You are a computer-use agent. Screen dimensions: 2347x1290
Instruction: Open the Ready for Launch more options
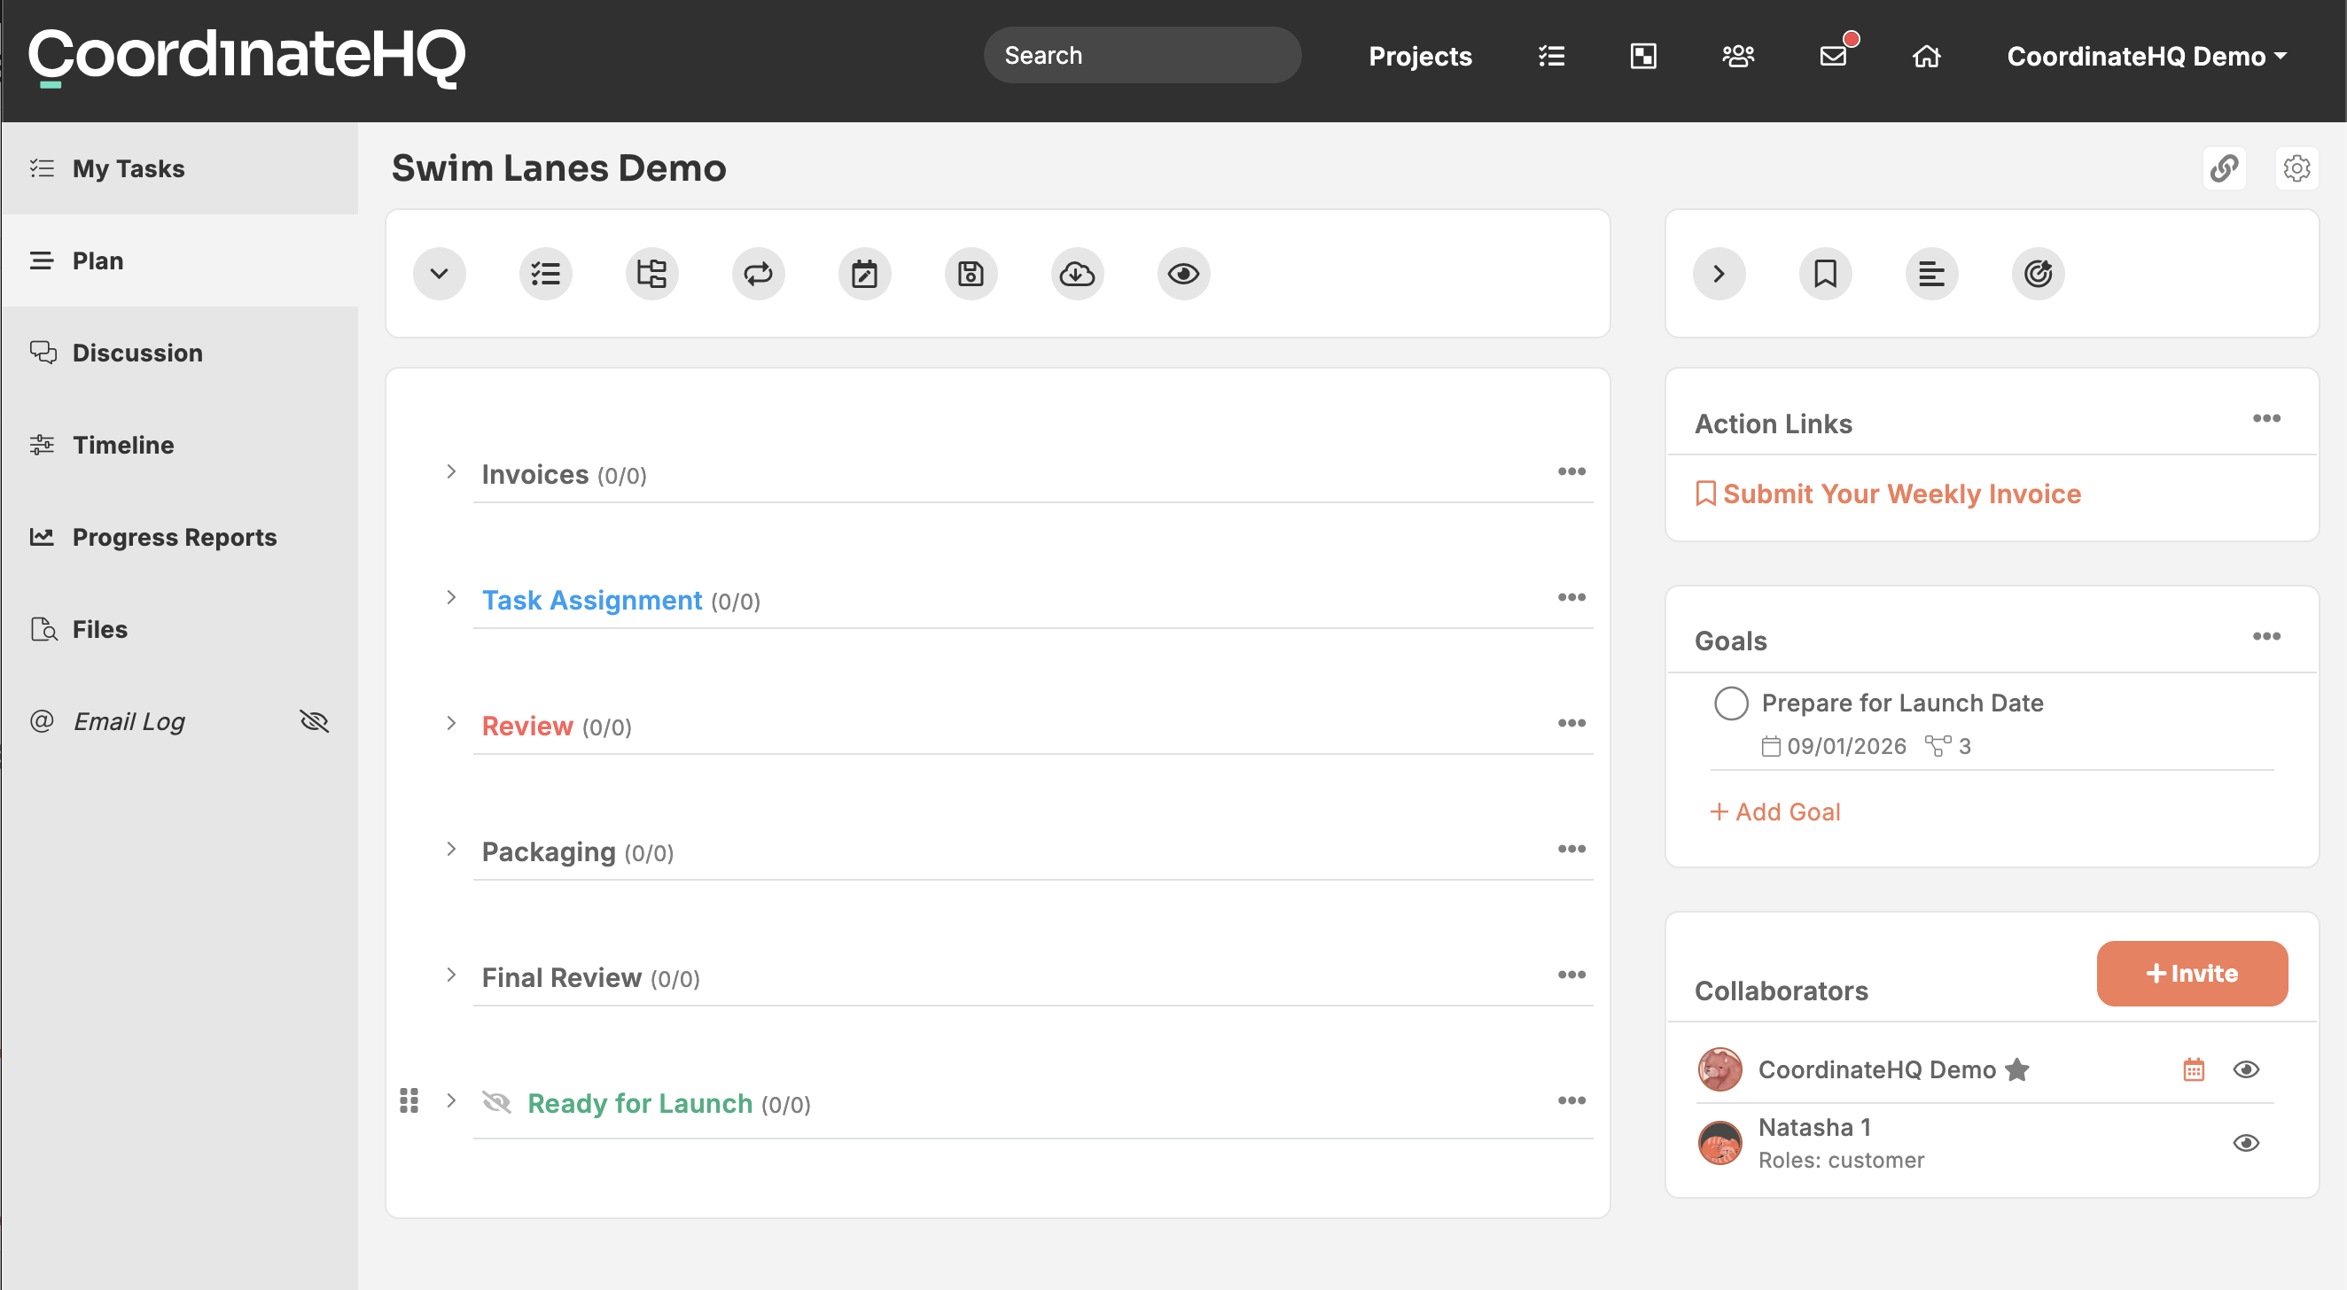click(x=1571, y=1100)
